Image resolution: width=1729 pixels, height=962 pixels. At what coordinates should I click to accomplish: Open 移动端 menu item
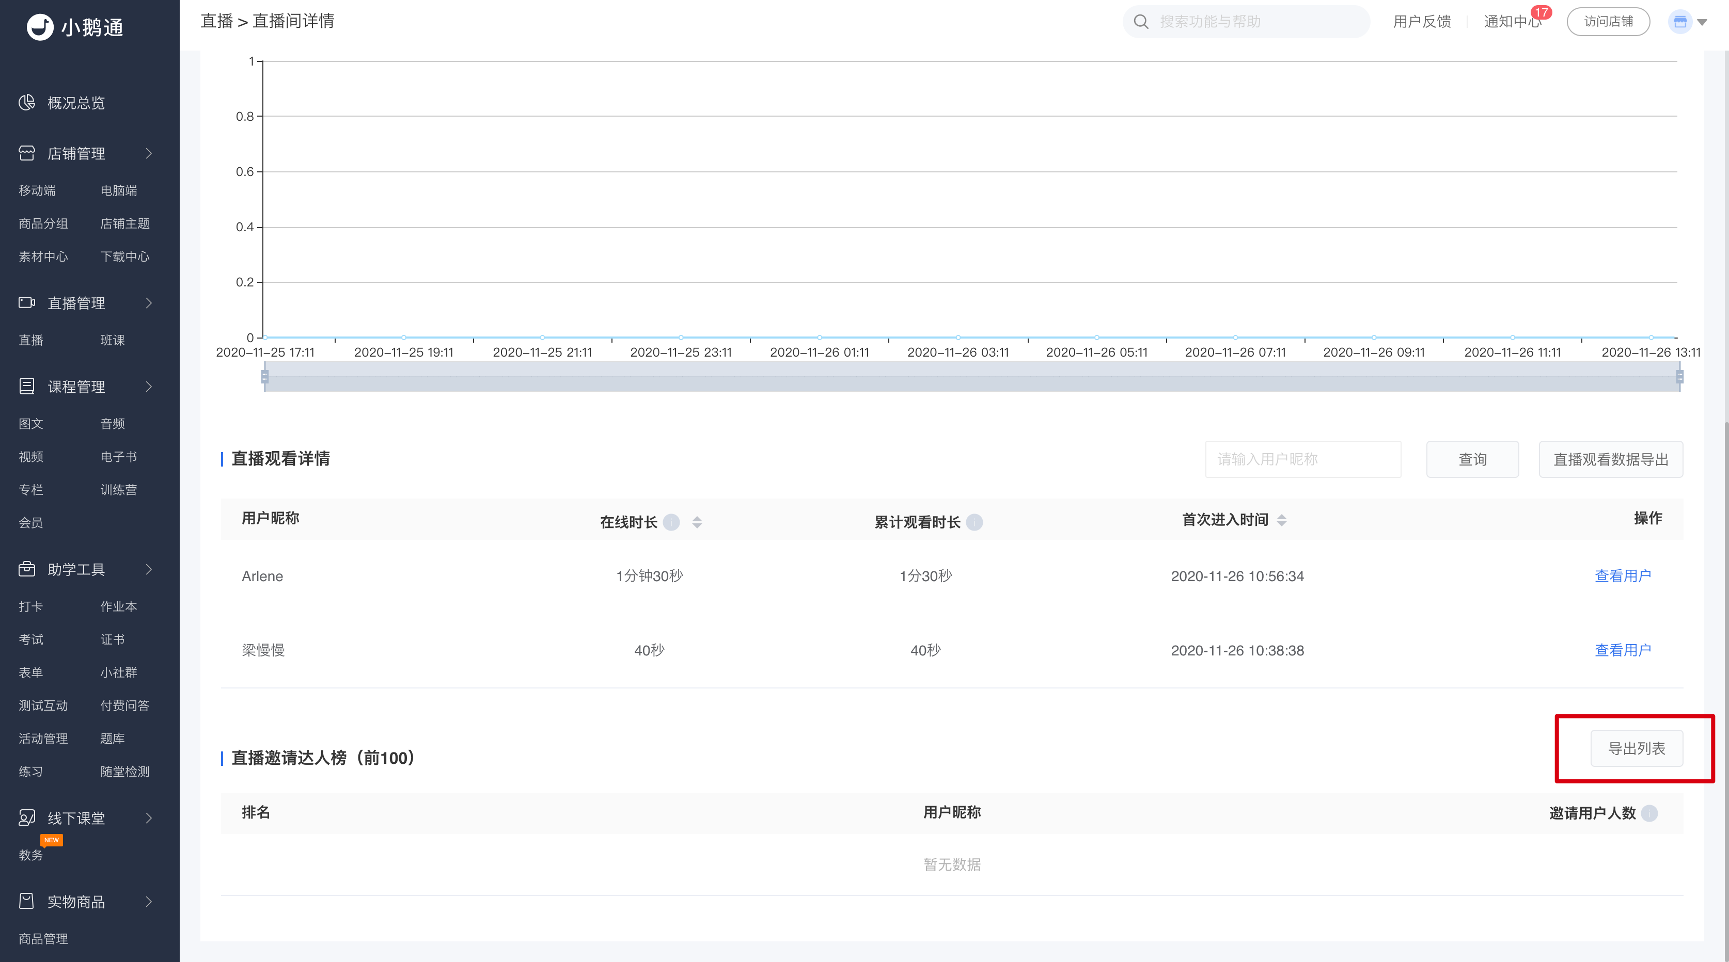tap(37, 190)
